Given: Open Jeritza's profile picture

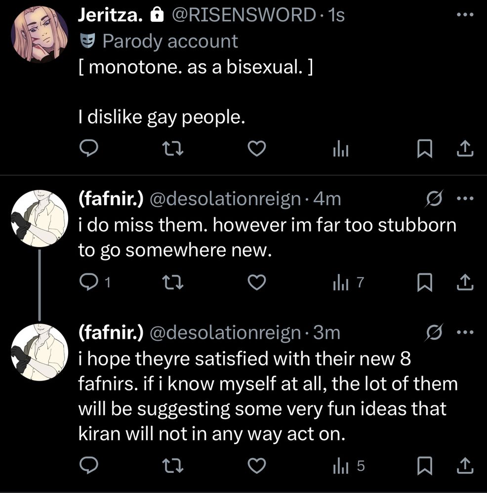Looking at the screenshot, I should (39, 35).
